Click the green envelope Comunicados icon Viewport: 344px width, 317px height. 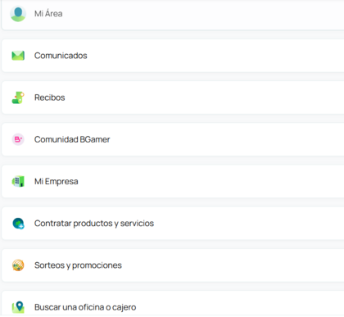tap(18, 56)
